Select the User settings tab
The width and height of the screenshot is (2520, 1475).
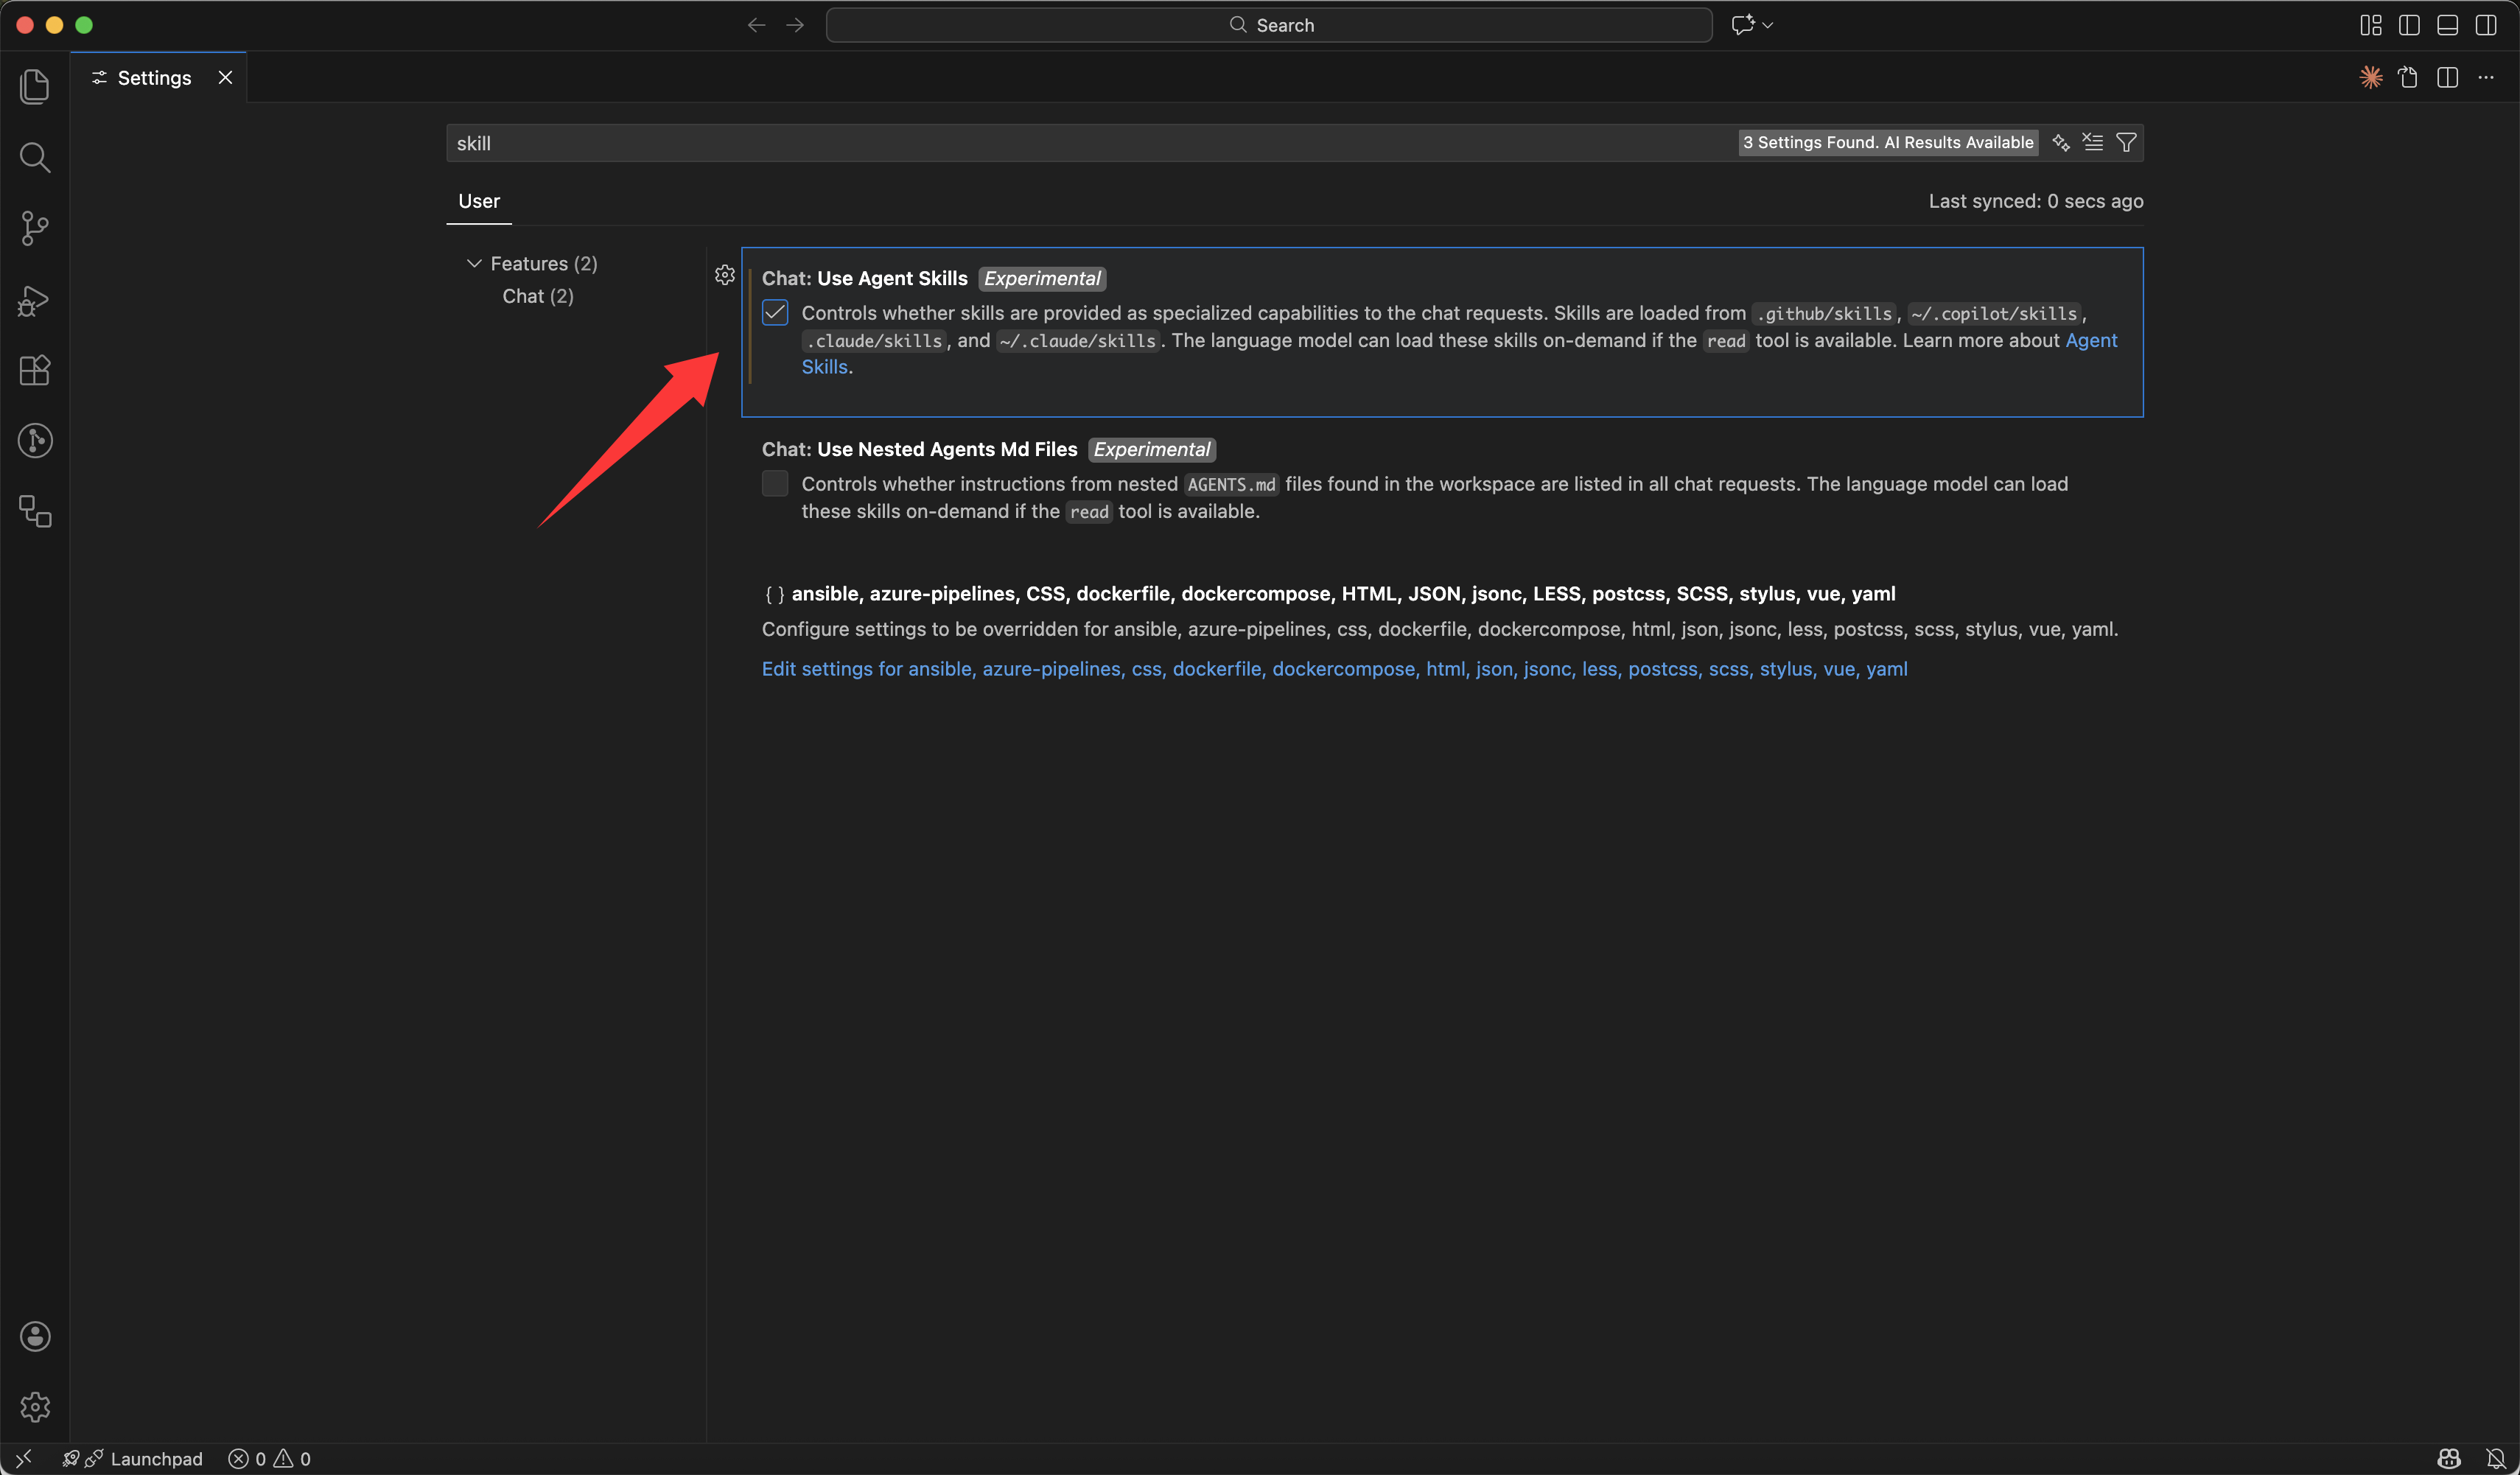[x=479, y=201]
